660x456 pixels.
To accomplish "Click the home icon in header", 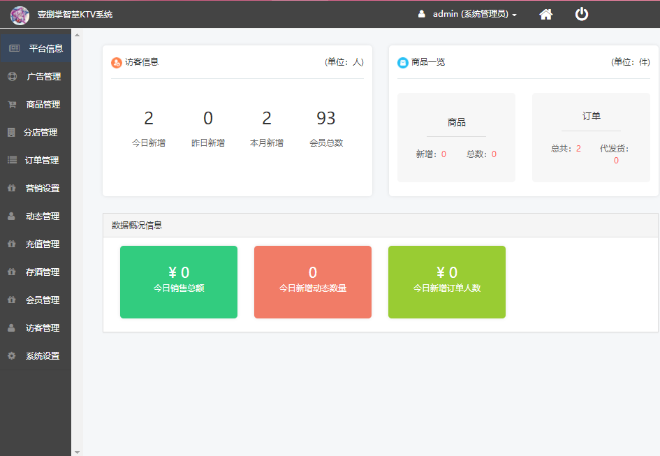I will [545, 15].
